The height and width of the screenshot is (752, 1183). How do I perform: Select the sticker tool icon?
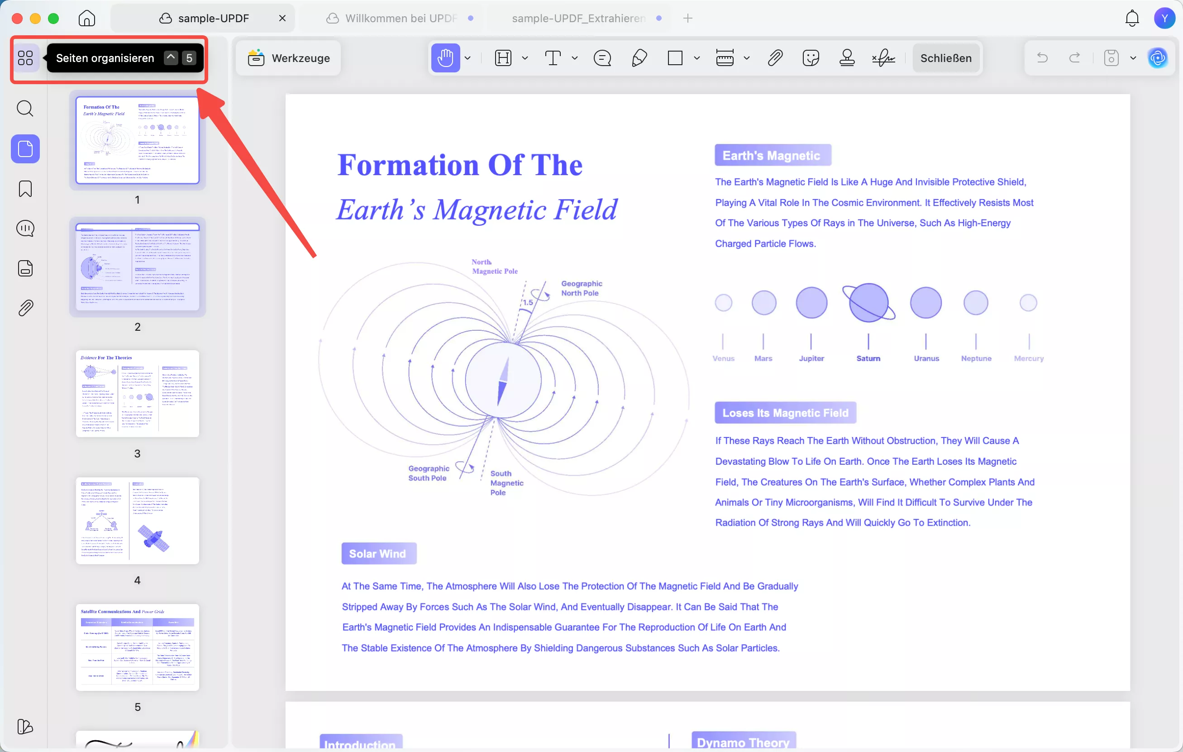(x=811, y=58)
